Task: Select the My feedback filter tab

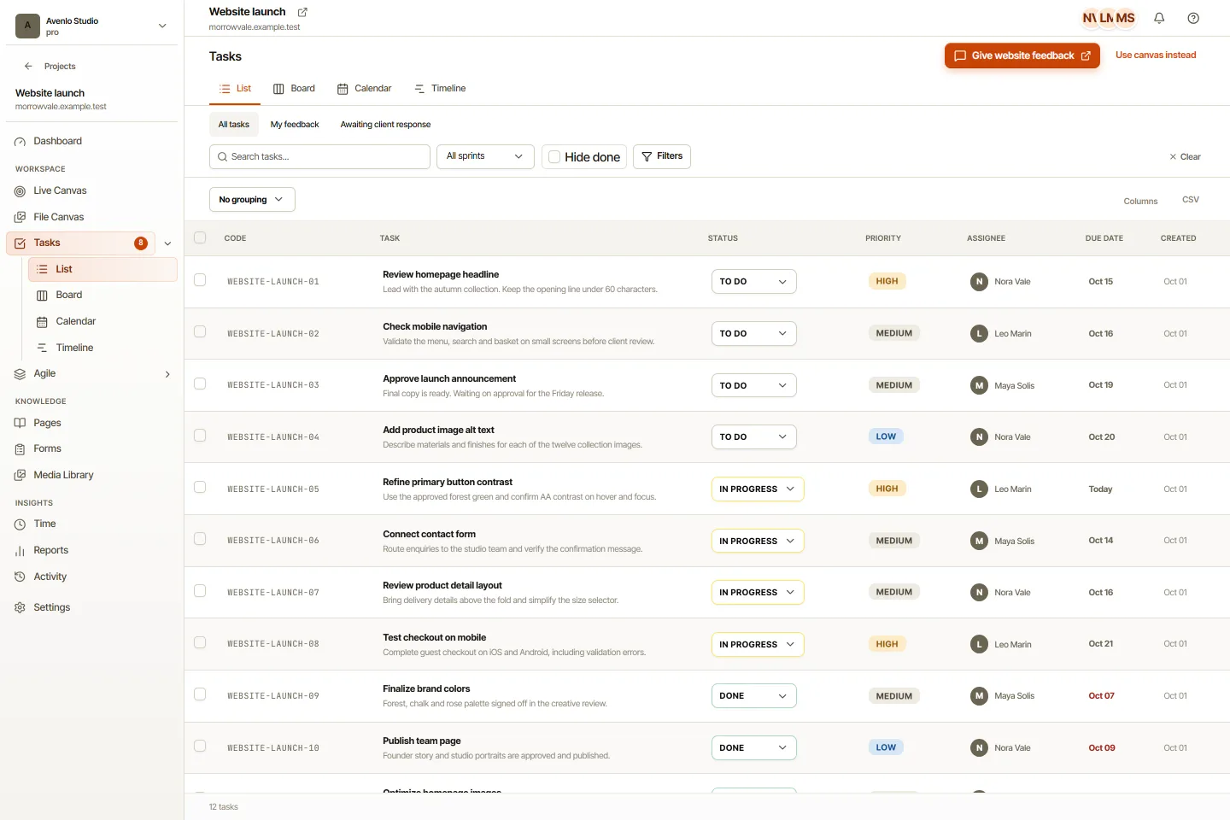Action: [x=295, y=125]
